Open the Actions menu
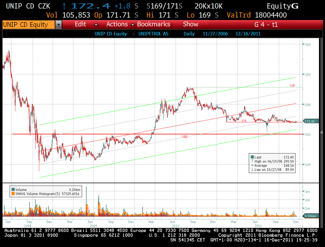 coord(117,24)
